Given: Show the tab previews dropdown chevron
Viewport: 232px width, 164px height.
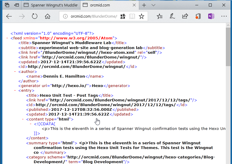Looking at the screenshot, I should point(153,5).
